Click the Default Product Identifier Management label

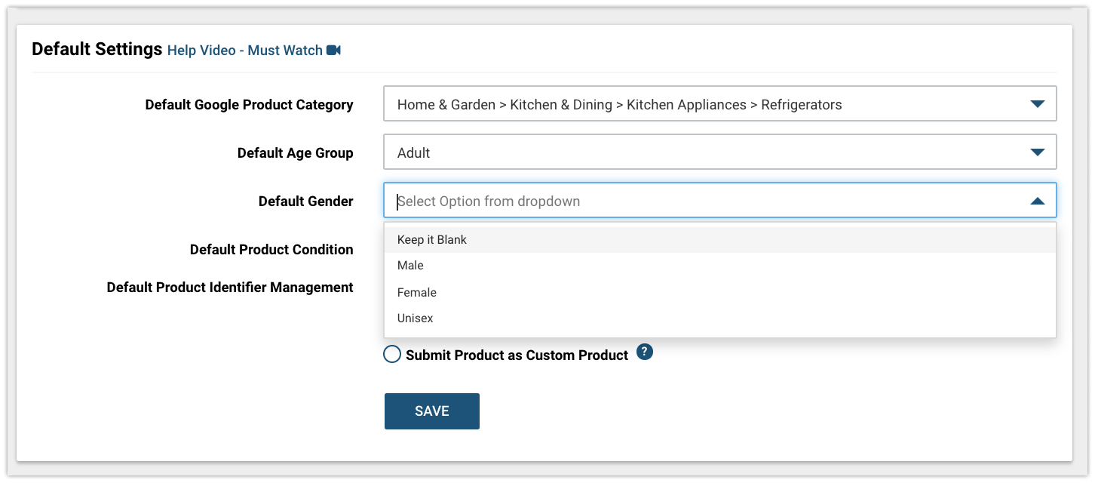pos(230,288)
